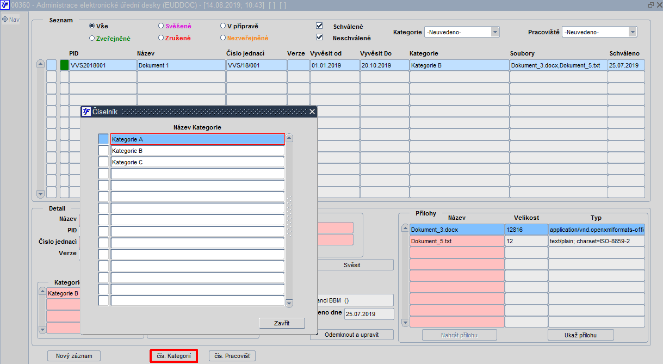Open the Pracoviště filter dropdown
Viewport: 663px width, 364px height.
coord(633,32)
